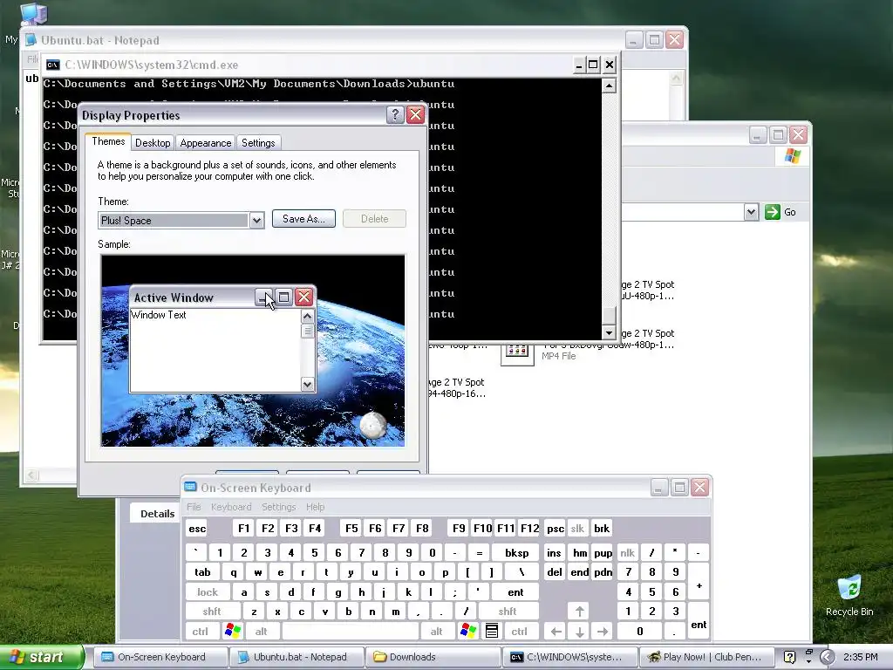Image resolution: width=893 pixels, height=670 pixels.
Task: Toggle the right shft key
Action: [508, 612]
